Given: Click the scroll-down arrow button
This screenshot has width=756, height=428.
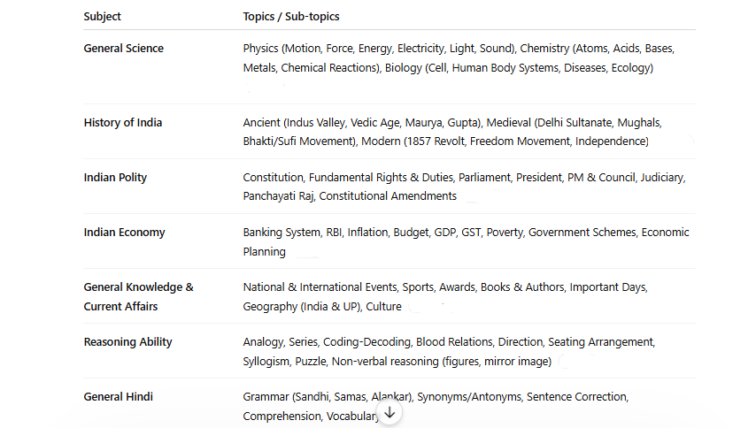Looking at the screenshot, I should coord(390,413).
